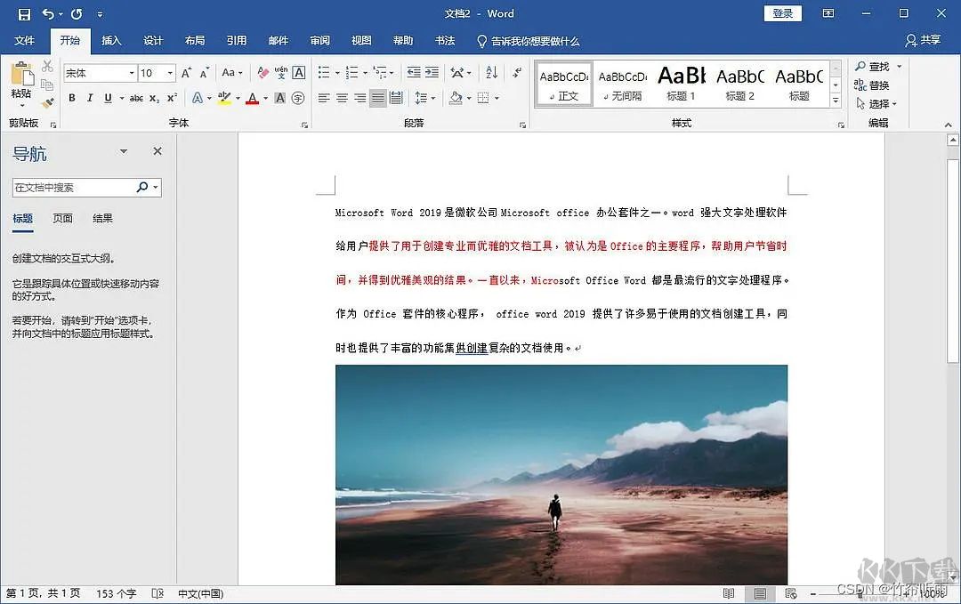
Task: Click the Show/Hide paragraph marks icon
Action: (x=516, y=73)
